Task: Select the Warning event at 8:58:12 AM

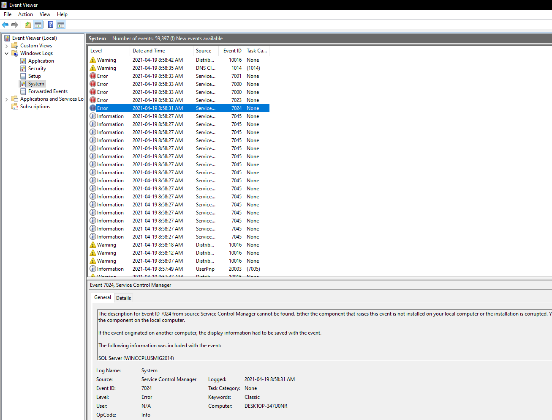Action: [x=179, y=253]
